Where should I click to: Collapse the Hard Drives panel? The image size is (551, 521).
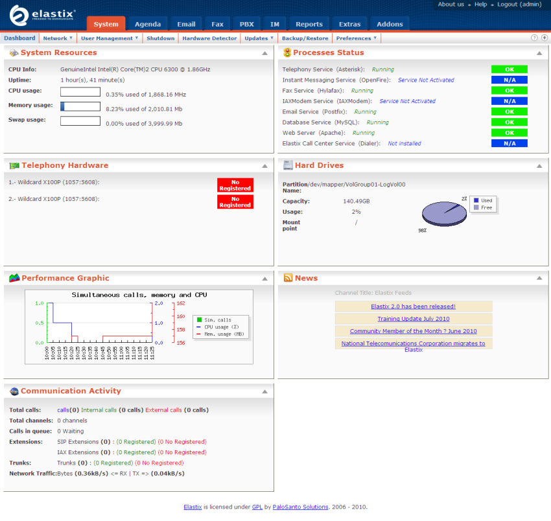tap(539, 166)
